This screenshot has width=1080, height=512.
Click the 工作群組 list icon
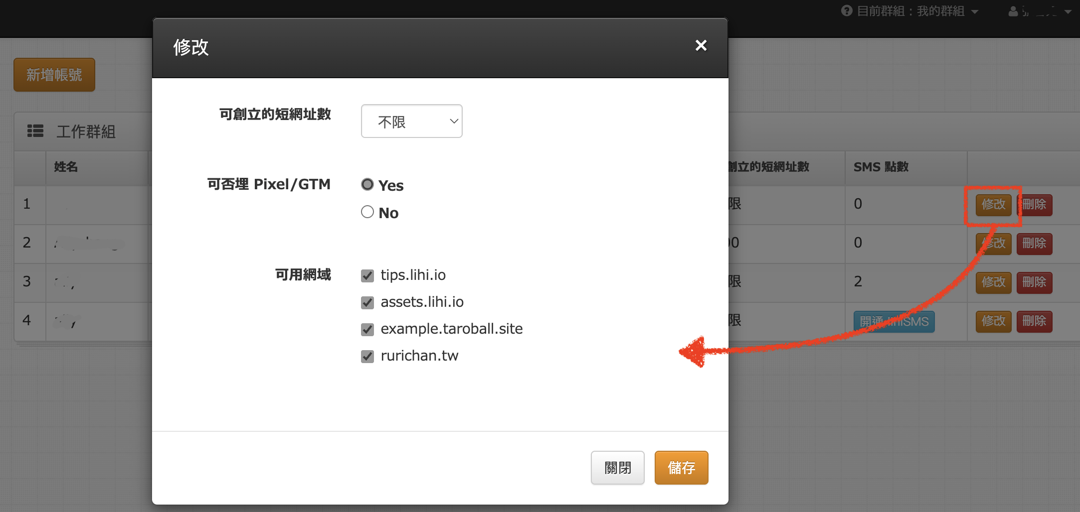point(35,131)
